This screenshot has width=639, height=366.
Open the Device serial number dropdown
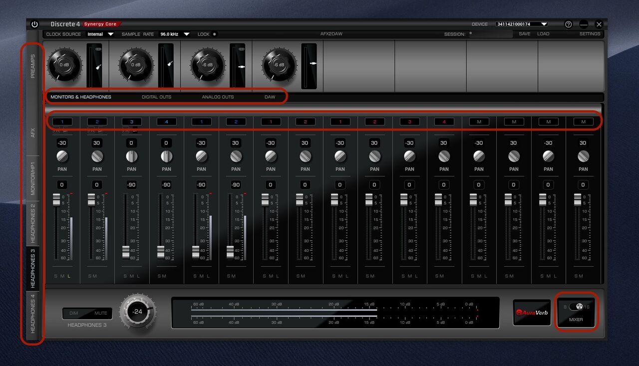pos(522,24)
